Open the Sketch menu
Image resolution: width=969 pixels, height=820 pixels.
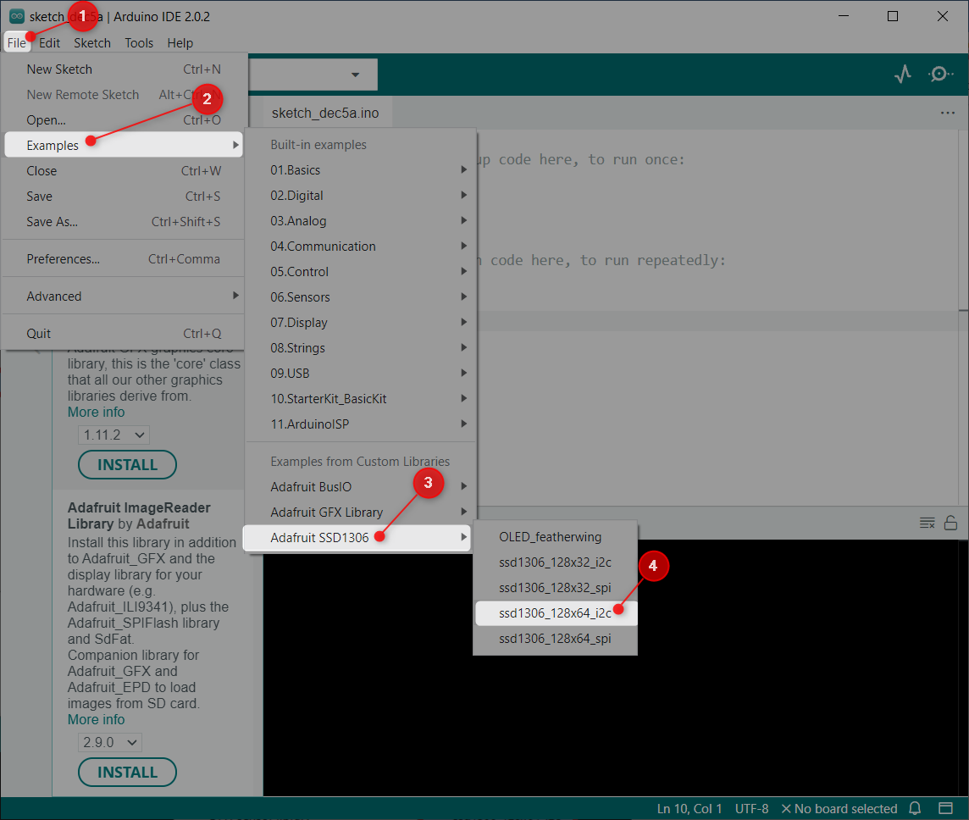click(92, 42)
